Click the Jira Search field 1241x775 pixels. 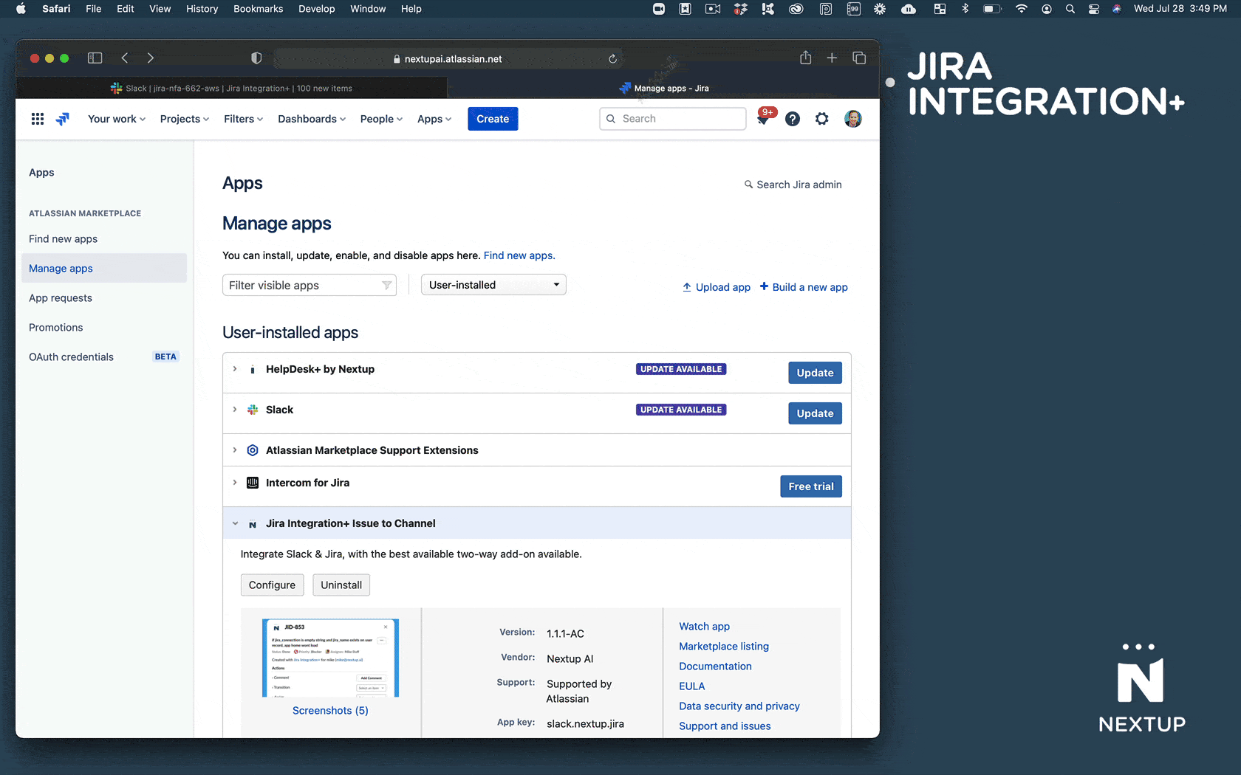click(x=673, y=119)
